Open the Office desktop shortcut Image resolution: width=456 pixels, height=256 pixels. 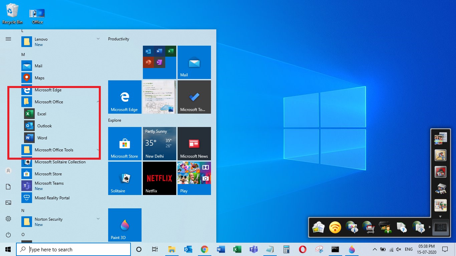[37, 16]
